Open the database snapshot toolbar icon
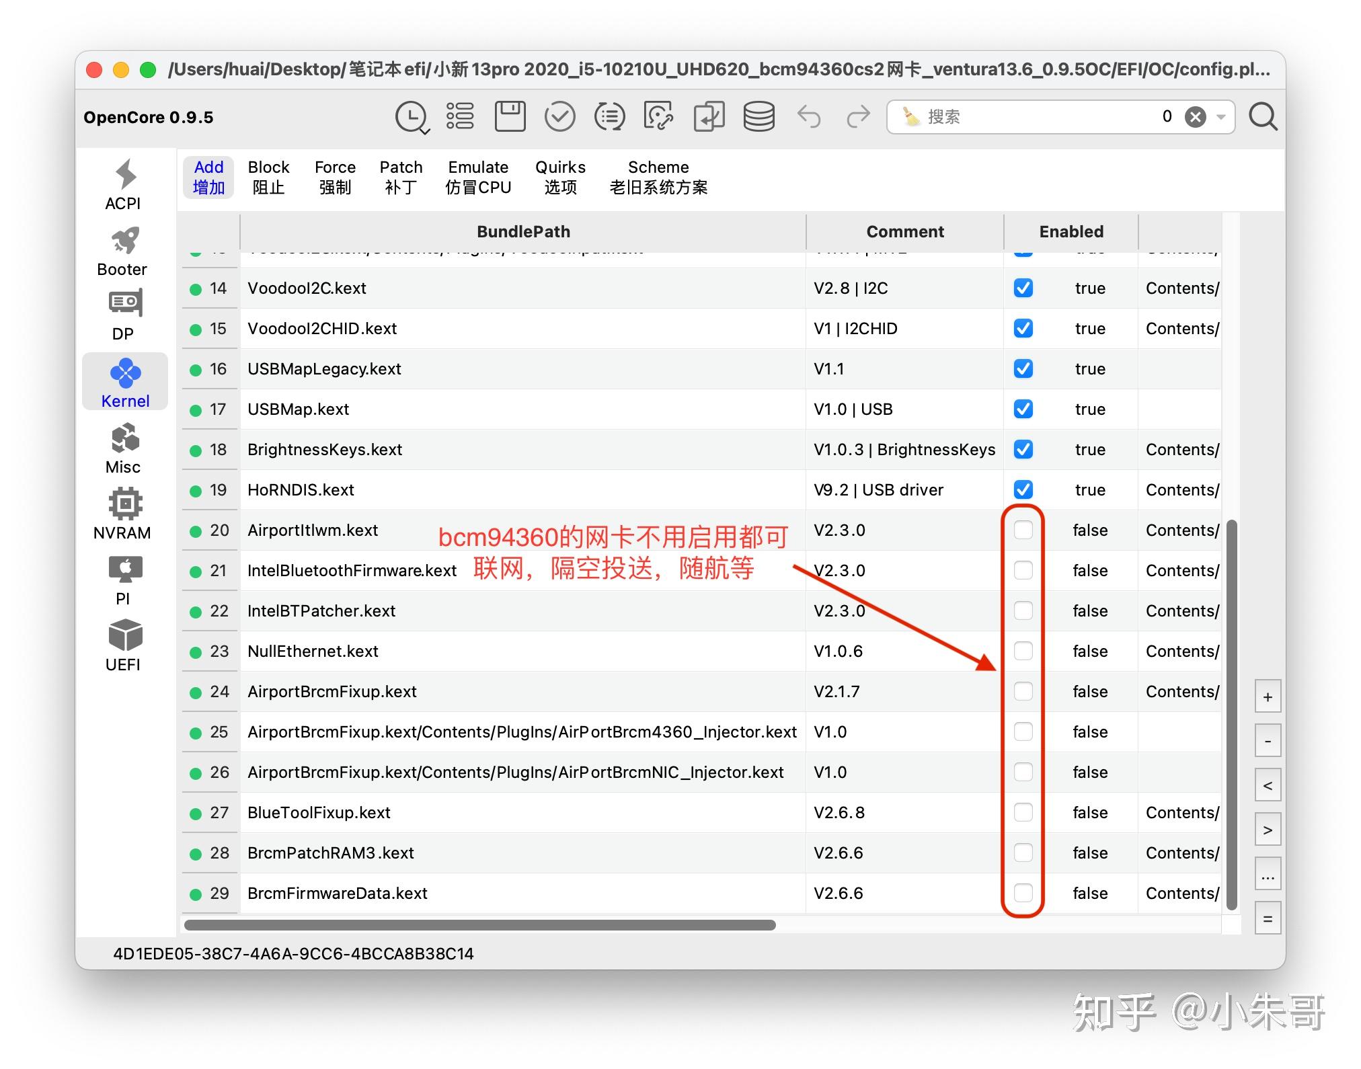Viewport: 1361px width, 1069px height. pyautogui.click(x=759, y=116)
